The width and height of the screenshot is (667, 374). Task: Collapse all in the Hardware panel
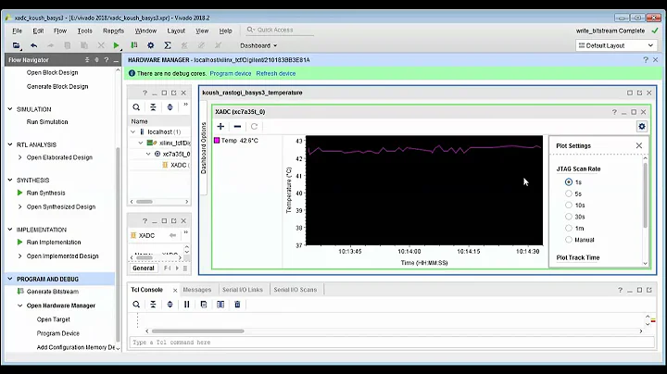click(153, 107)
